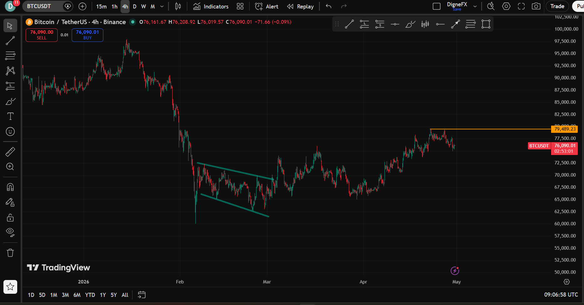The image size is (584, 305).
Task: Set time range to 1D
Action: click(x=31, y=295)
